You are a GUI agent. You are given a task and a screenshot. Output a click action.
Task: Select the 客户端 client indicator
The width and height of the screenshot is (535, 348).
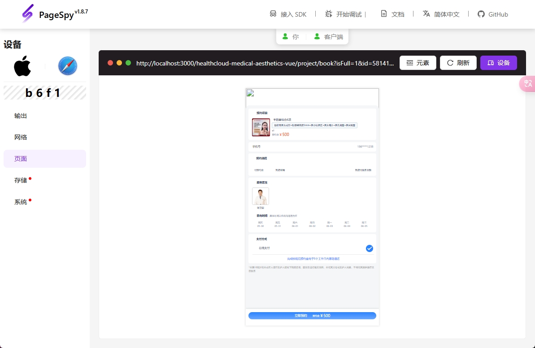click(329, 37)
